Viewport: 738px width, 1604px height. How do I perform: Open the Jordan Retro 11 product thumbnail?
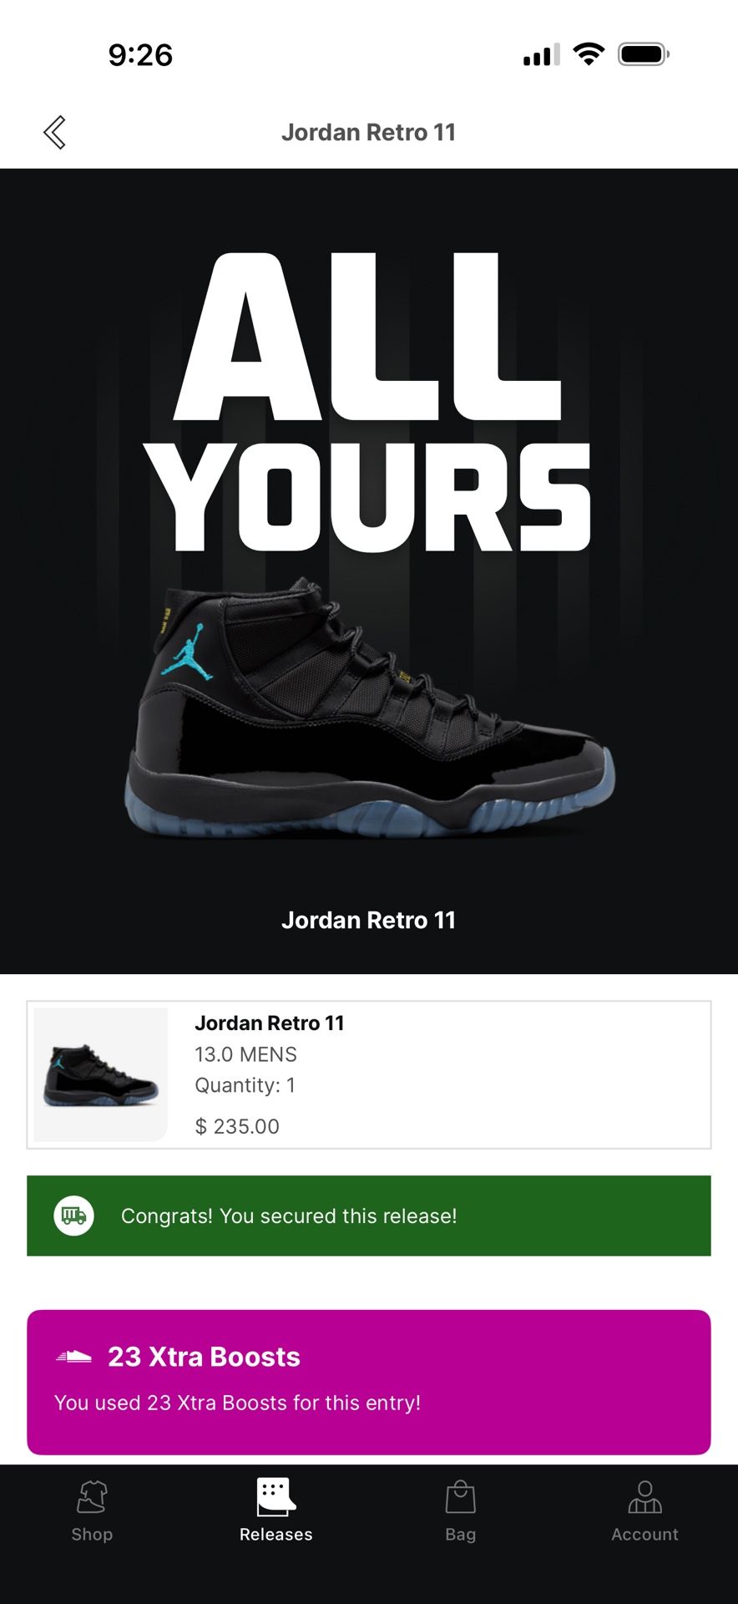[101, 1074]
